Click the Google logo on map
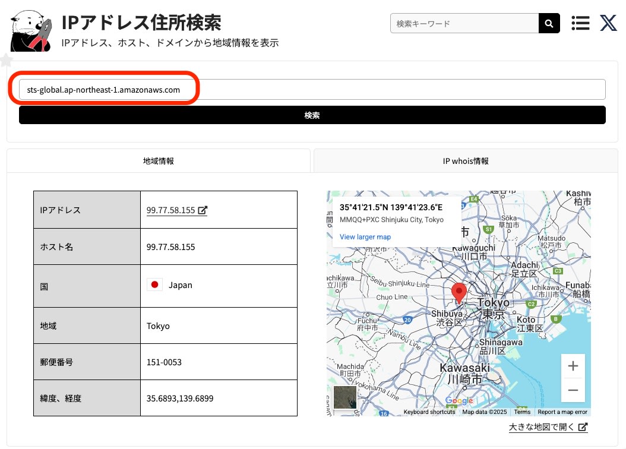 [x=459, y=401]
